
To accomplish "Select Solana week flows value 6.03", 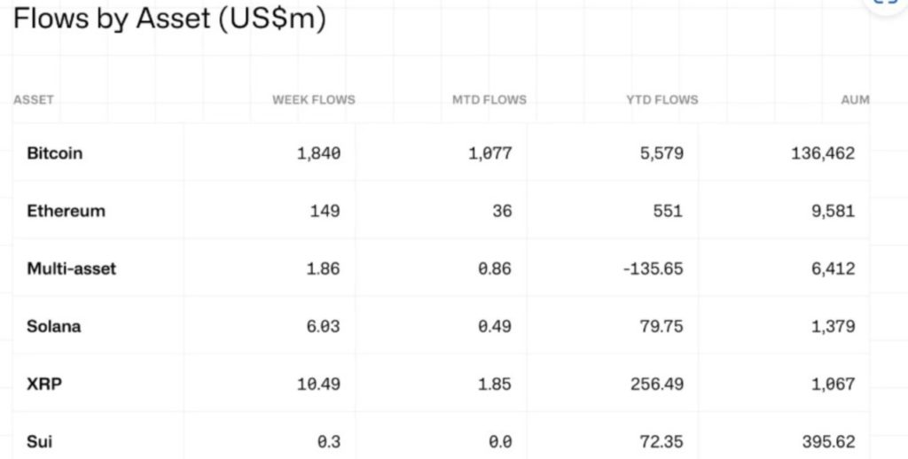I will (323, 326).
